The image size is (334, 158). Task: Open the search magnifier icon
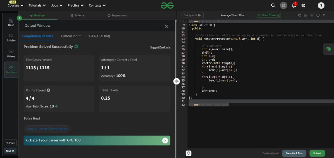pyautogui.click(x=273, y=5)
